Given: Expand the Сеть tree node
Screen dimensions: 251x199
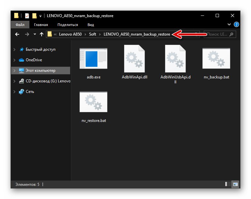Looking at the screenshot, I should click(15, 92).
